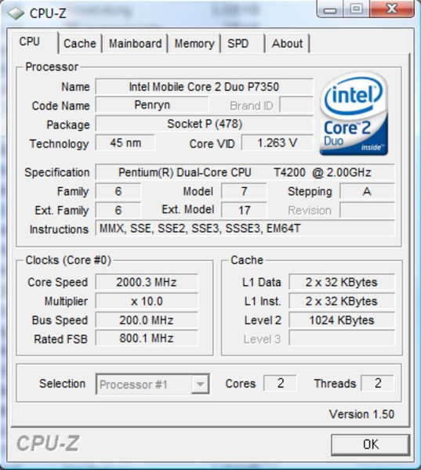
Task: Click the Core VID value 1.263 V
Action: pyautogui.click(x=278, y=143)
